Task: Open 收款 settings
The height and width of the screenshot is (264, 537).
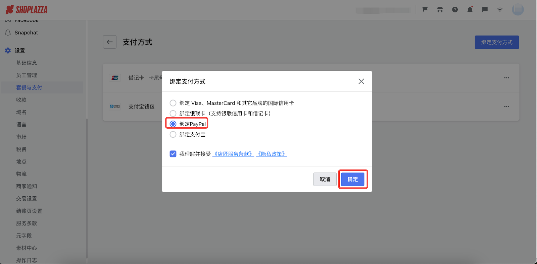Action: point(21,100)
